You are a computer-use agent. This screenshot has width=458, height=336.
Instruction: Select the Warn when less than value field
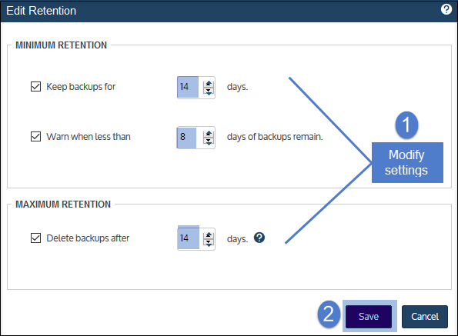tap(186, 138)
